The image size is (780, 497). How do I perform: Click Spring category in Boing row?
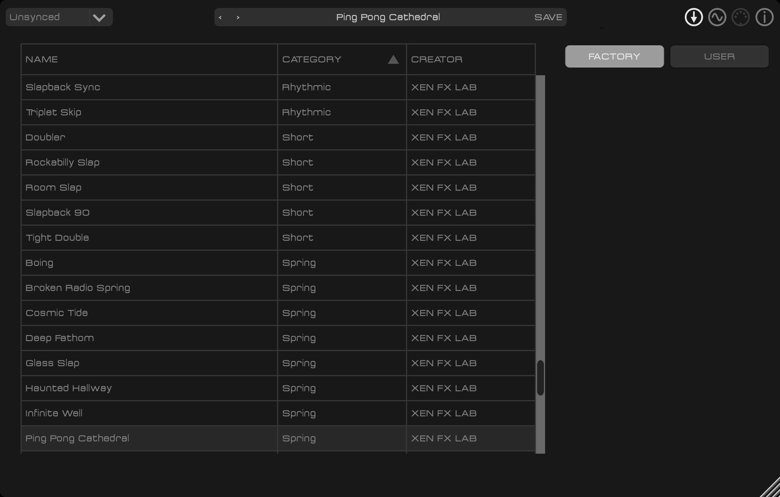pos(299,263)
